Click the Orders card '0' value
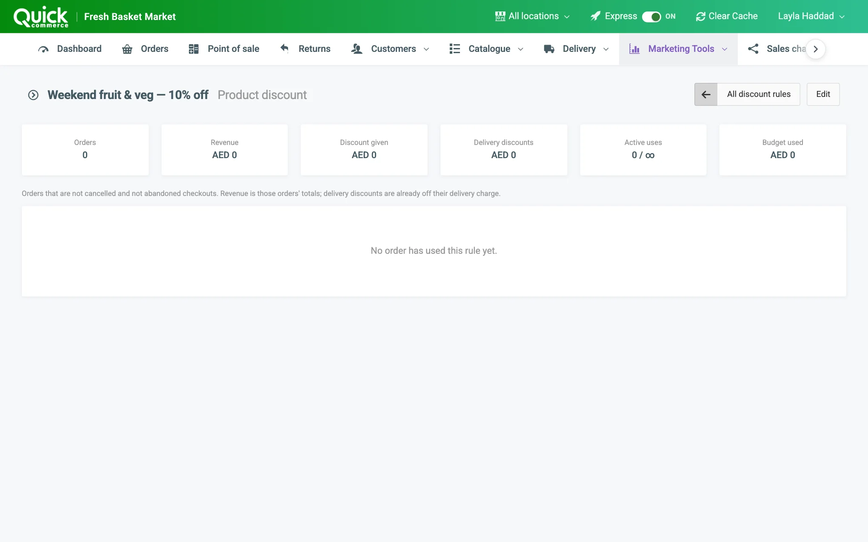 (85, 155)
